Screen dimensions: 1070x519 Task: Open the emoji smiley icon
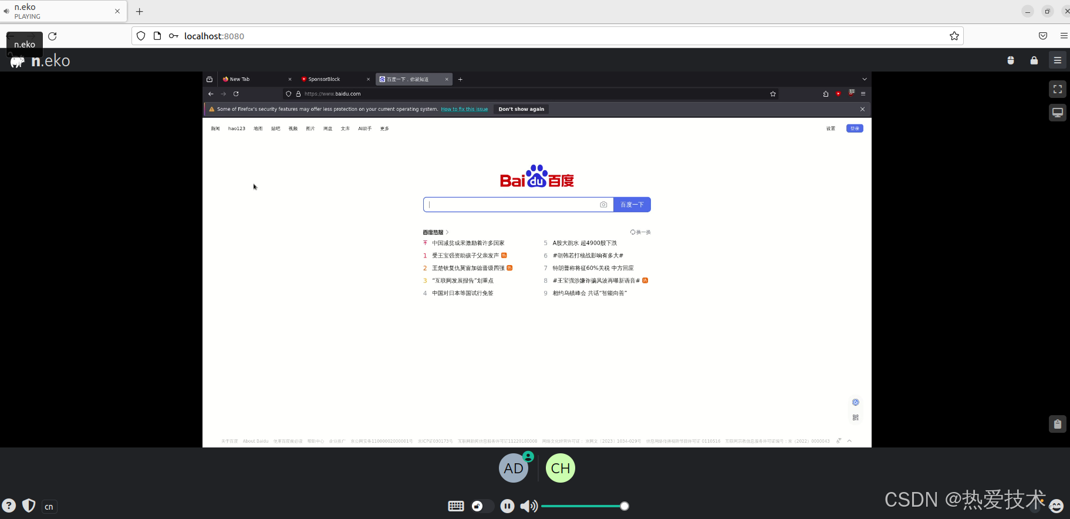click(1056, 506)
